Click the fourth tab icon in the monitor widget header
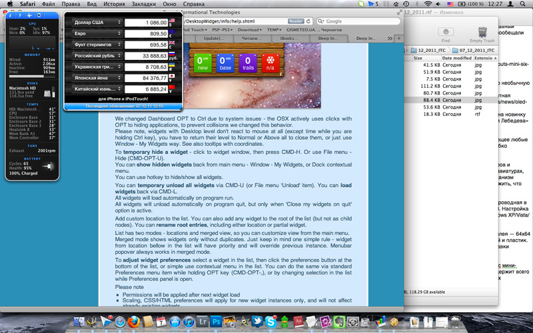533x333 pixels. tap(39, 15)
